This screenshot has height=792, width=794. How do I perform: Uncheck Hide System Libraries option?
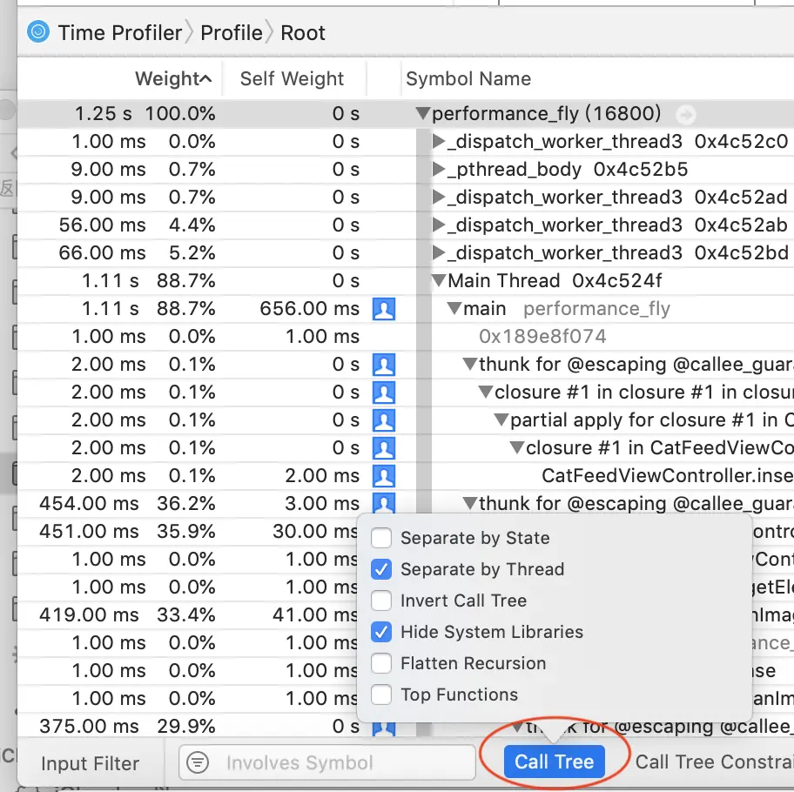(x=381, y=632)
